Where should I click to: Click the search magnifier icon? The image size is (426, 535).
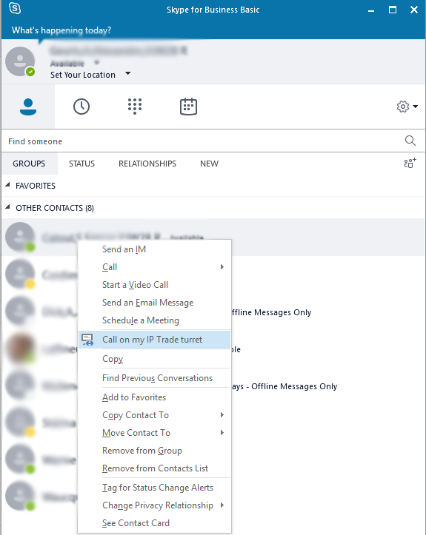[x=410, y=141]
